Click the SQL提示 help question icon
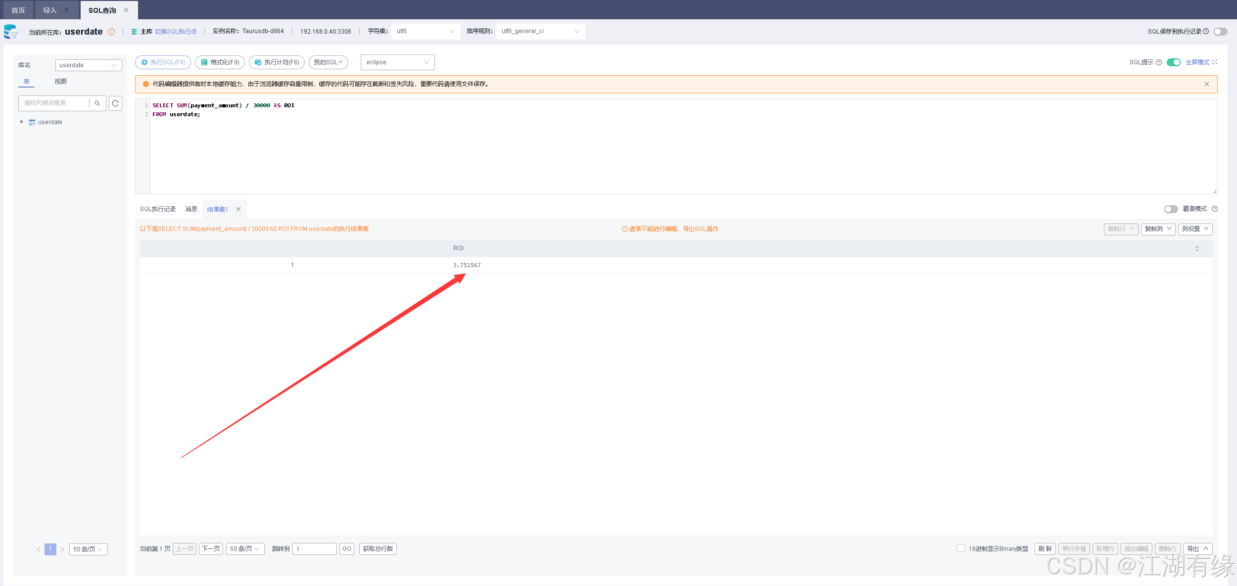The height and width of the screenshot is (586, 1237). pos(1158,62)
